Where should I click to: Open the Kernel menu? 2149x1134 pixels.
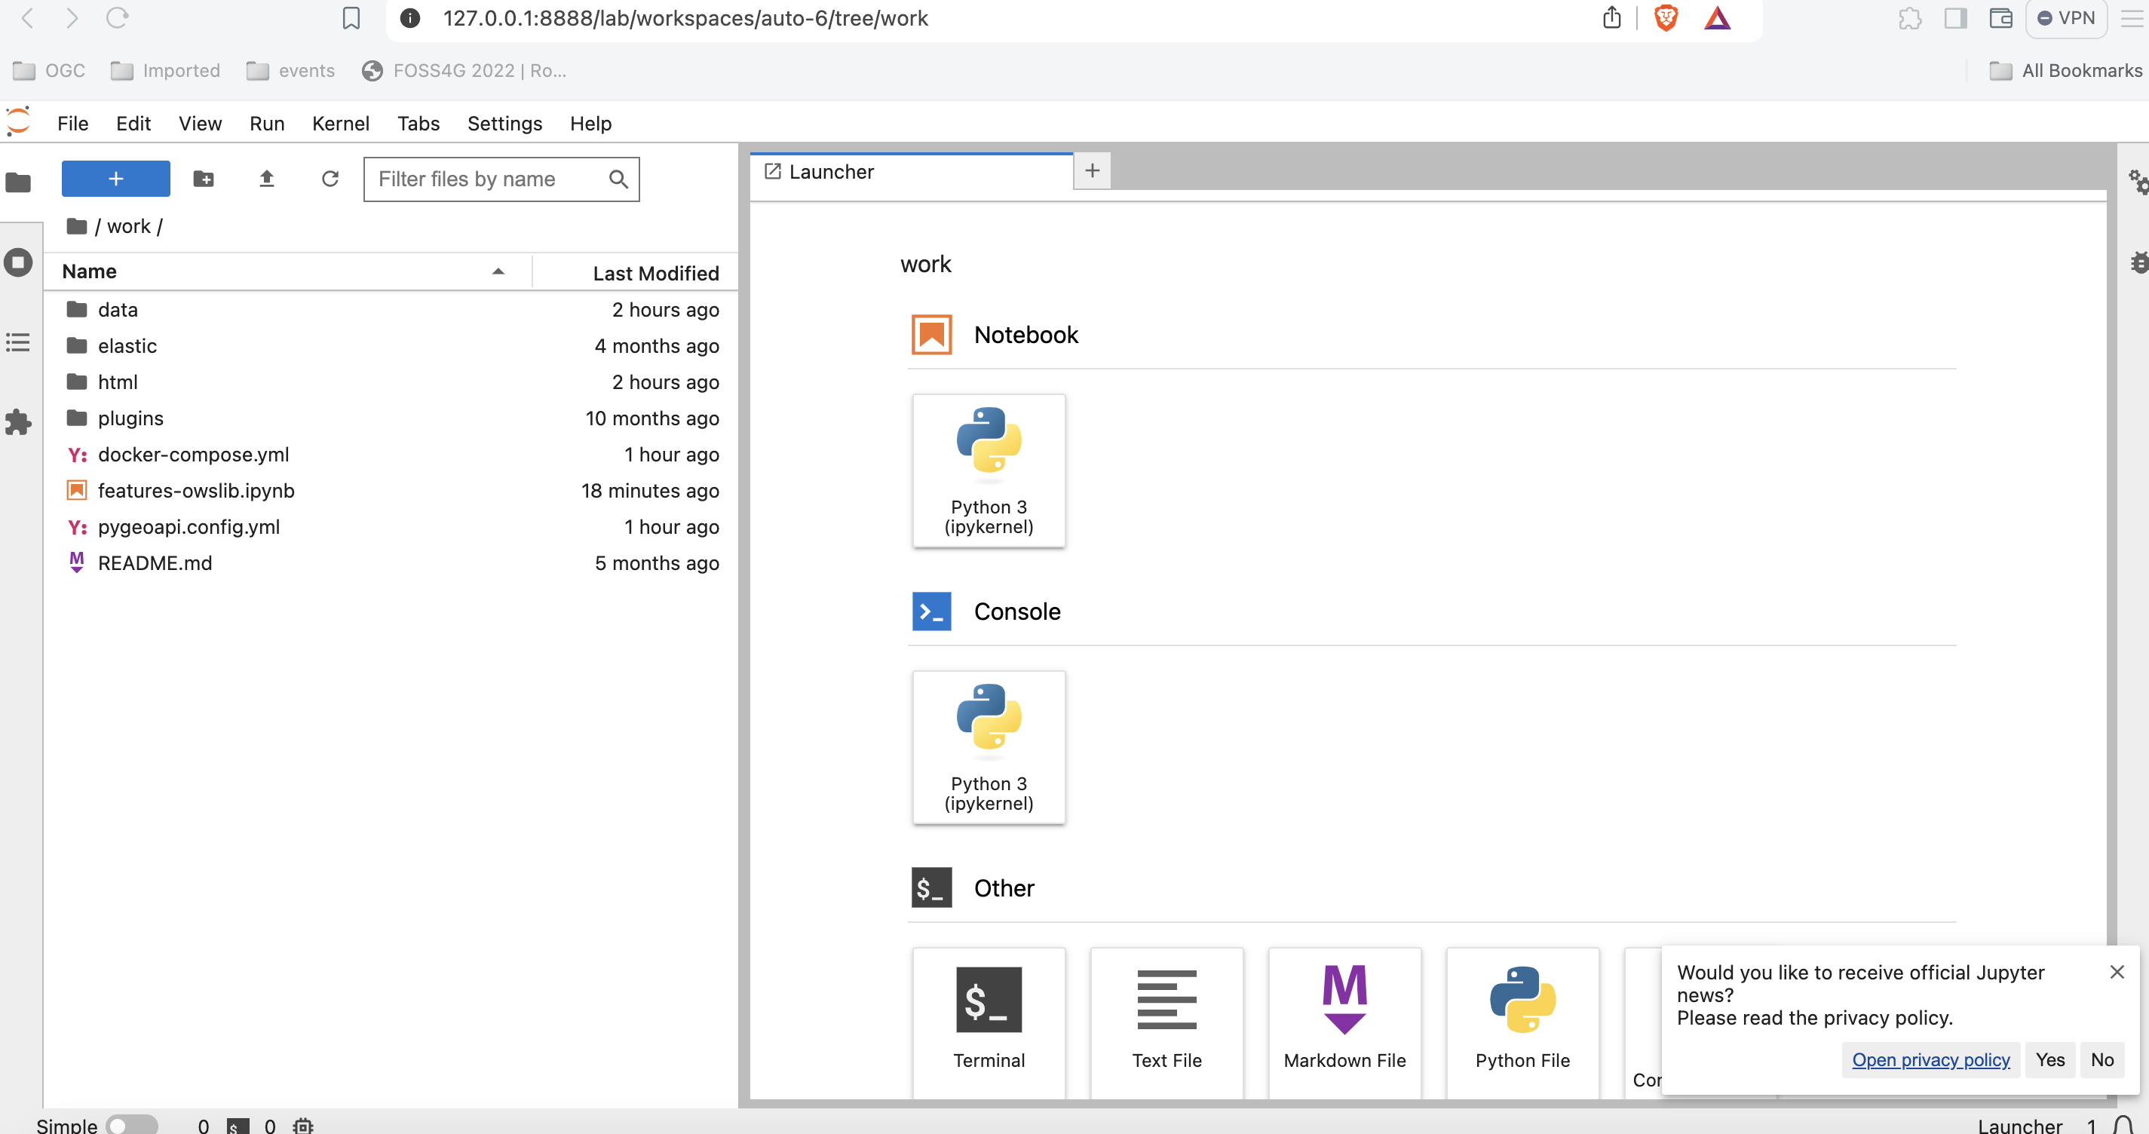point(340,123)
